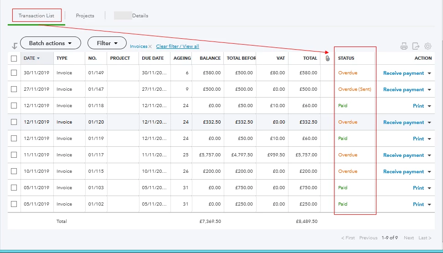Click the print list icon
This screenshot has width=443, height=253.
(404, 46)
